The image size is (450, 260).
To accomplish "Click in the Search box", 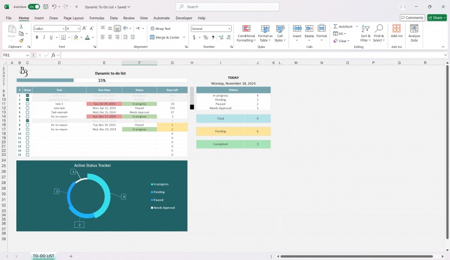I will 227,7.
